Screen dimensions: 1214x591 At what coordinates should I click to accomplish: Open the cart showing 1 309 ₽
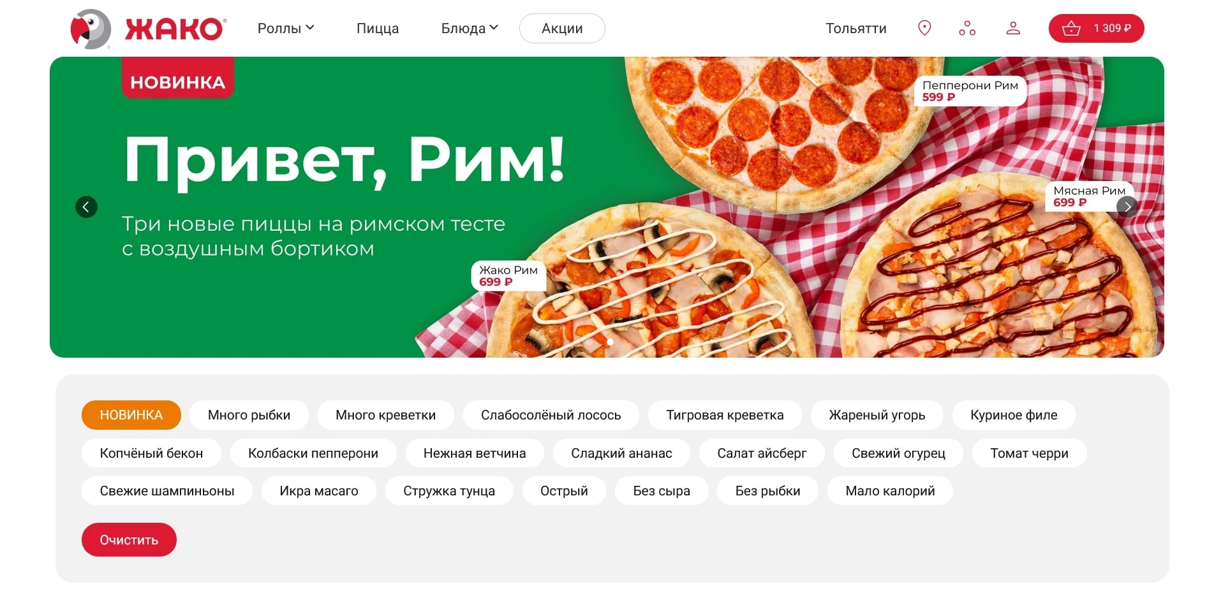pyautogui.click(x=1096, y=28)
